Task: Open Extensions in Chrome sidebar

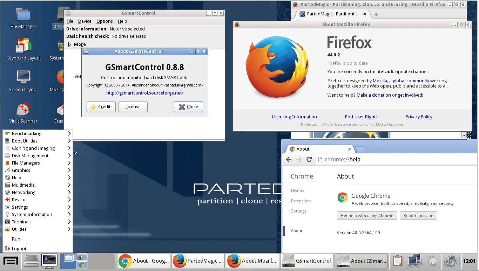Action: [x=301, y=201]
